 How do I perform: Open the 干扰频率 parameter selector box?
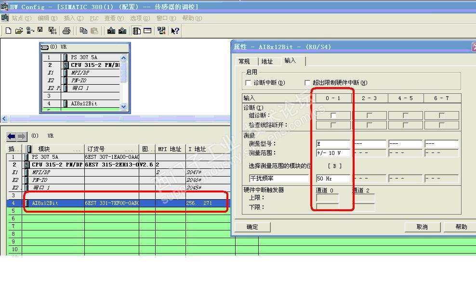click(278, 178)
